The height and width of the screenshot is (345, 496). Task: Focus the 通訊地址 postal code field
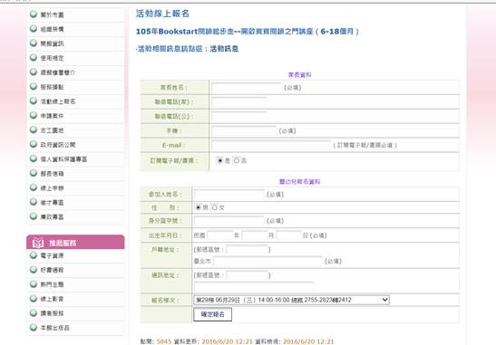[247, 275]
